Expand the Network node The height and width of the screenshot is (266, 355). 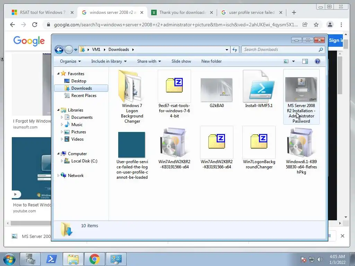tap(58, 176)
